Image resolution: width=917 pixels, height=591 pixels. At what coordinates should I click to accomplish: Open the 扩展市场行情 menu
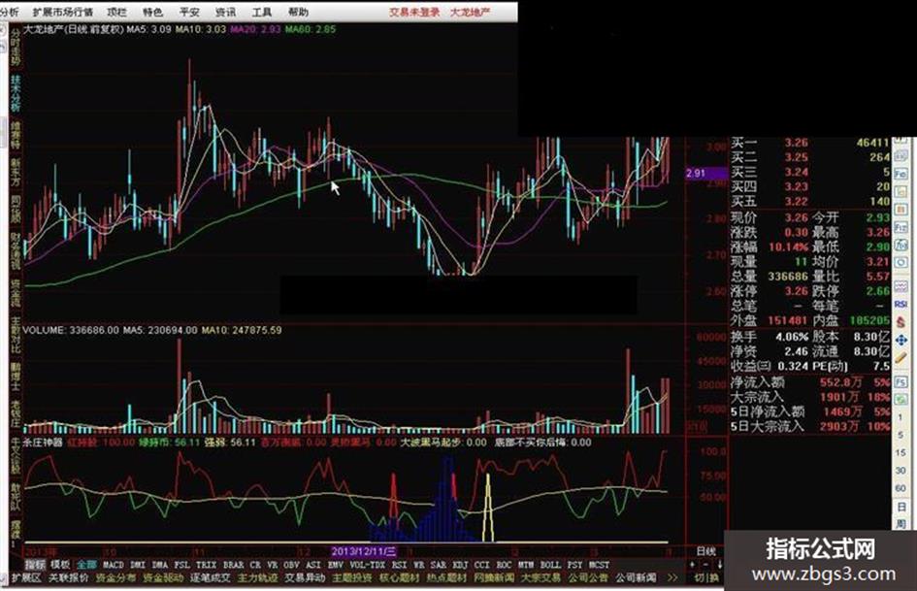(x=62, y=12)
